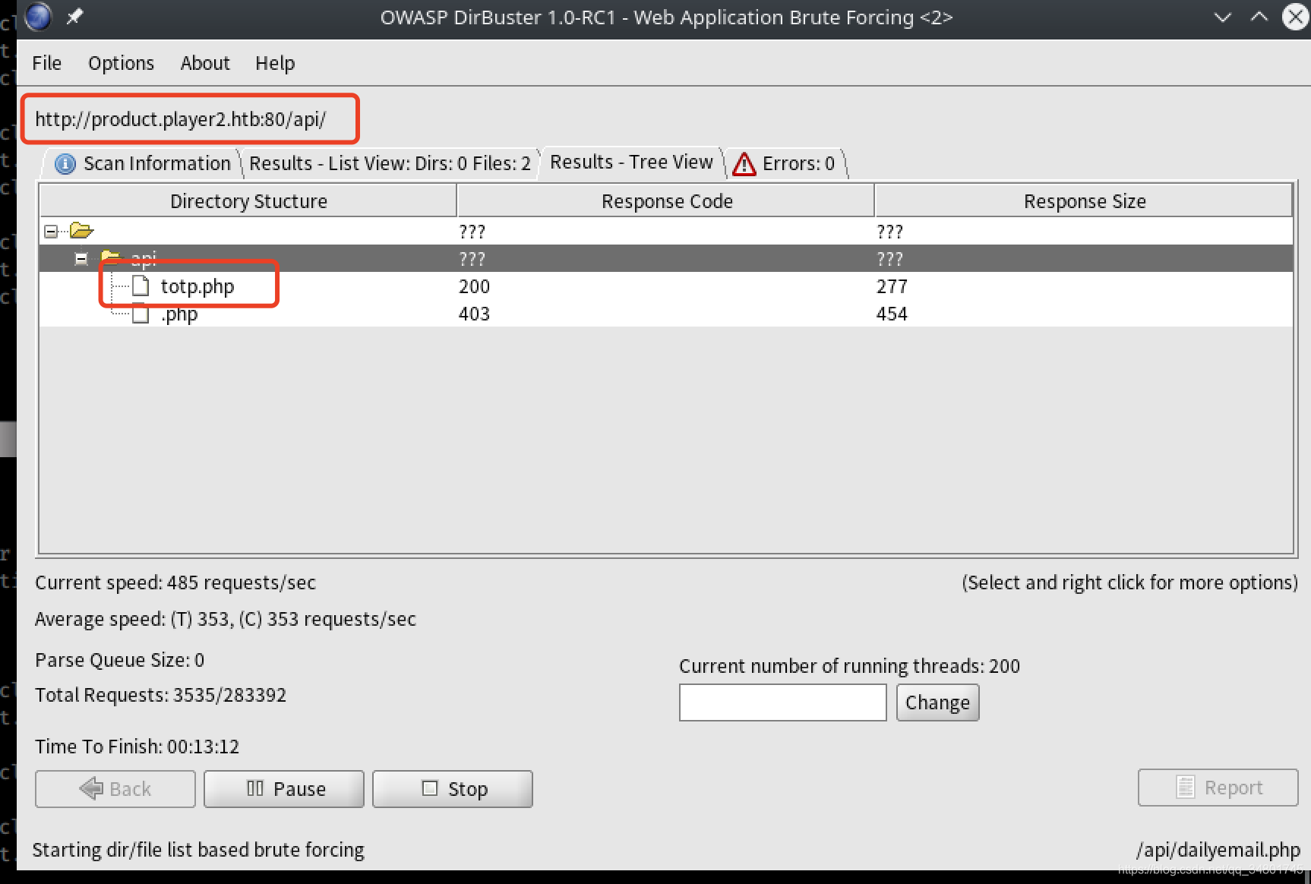Select the .php entry in the tree
The height and width of the screenshot is (884, 1311).
pos(179,314)
